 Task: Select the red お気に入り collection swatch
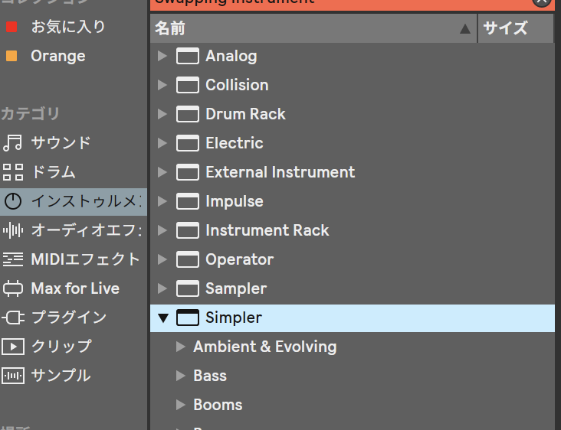tap(11, 27)
